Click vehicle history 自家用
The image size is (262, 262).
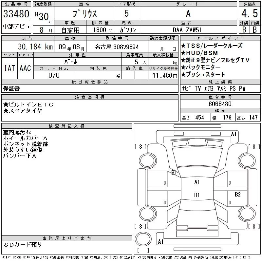[70, 30]
